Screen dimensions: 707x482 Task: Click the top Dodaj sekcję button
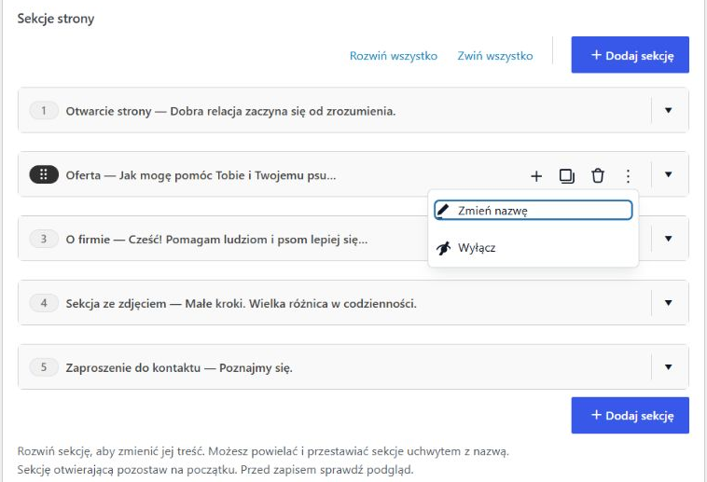630,55
